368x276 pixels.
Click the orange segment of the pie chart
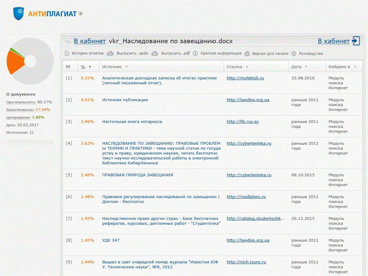tap(15, 62)
